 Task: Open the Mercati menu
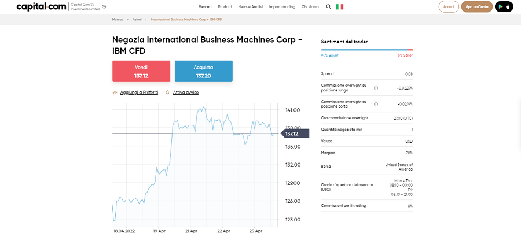(x=205, y=6)
